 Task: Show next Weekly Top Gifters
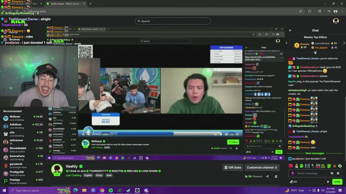tap(344, 43)
